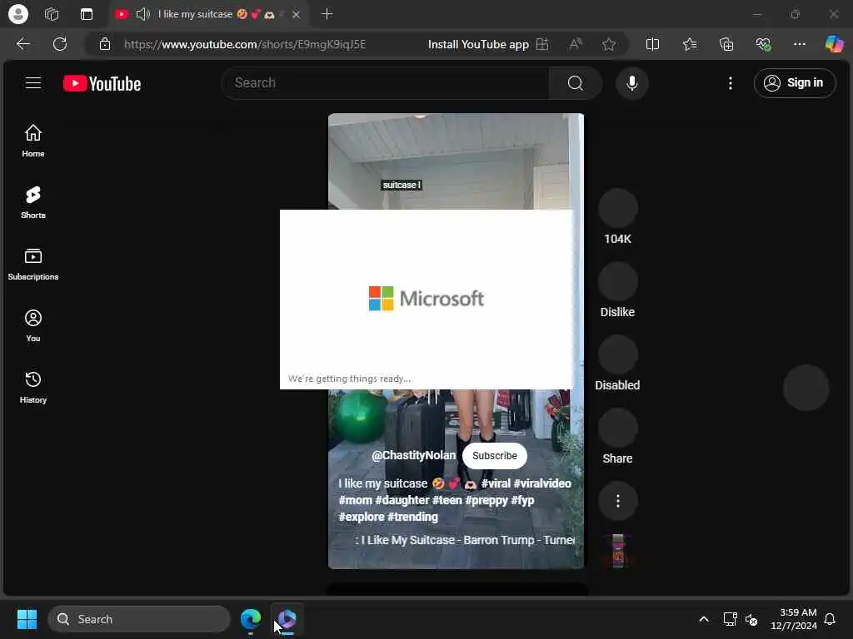The height and width of the screenshot is (639, 853).
Task: Subscribe to @ChastityNolan
Action: point(494,455)
